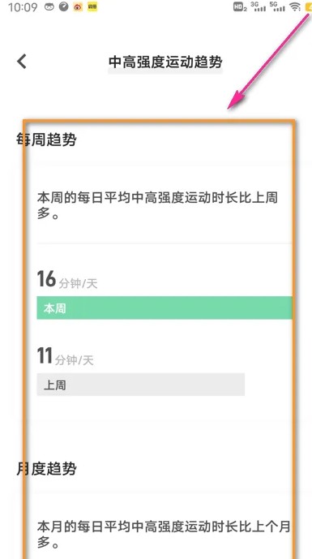Tap the 5G signal strength icon

pyautogui.click(x=277, y=6)
